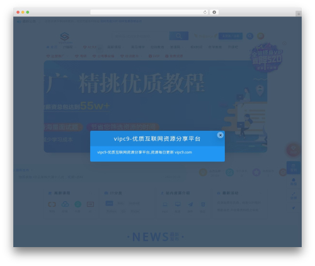The height and width of the screenshot is (266, 315).
Task: Click the laptop icon in 站内资源介绍 card
Action: [x=165, y=204]
